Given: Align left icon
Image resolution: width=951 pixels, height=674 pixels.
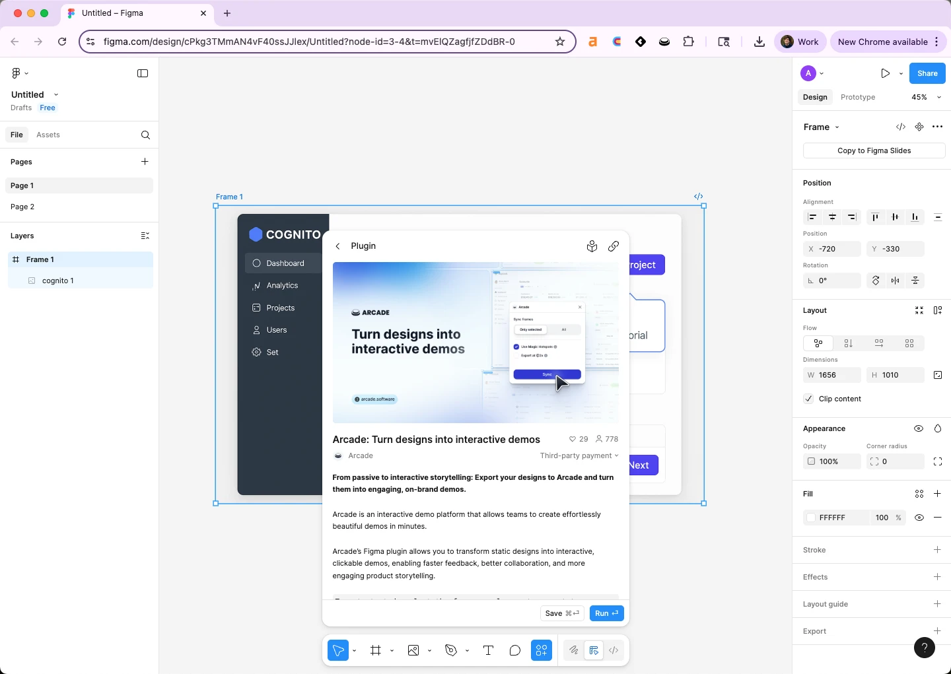Looking at the screenshot, I should pyautogui.click(x=813, y=217).
